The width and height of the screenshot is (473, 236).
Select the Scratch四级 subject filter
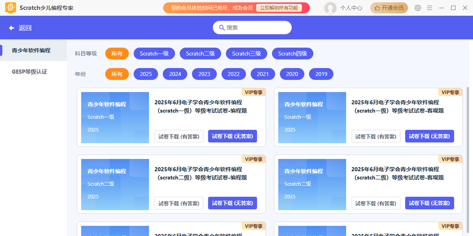292,53
